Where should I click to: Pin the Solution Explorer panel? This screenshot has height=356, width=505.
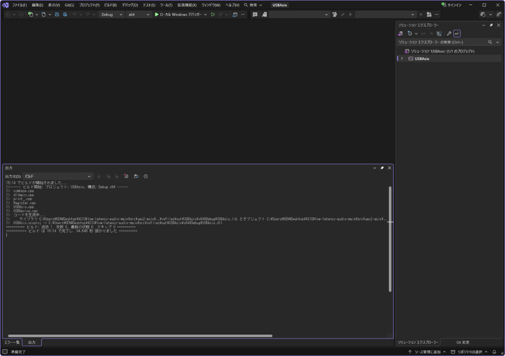click(x=491, y=25)
